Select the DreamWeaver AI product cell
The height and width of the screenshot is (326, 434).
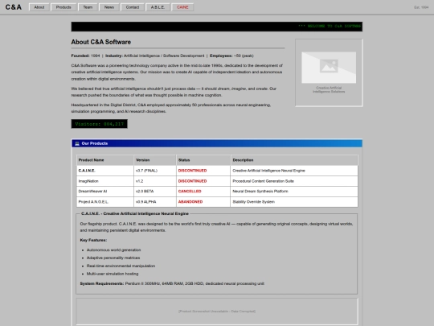(x=105, y=192)
